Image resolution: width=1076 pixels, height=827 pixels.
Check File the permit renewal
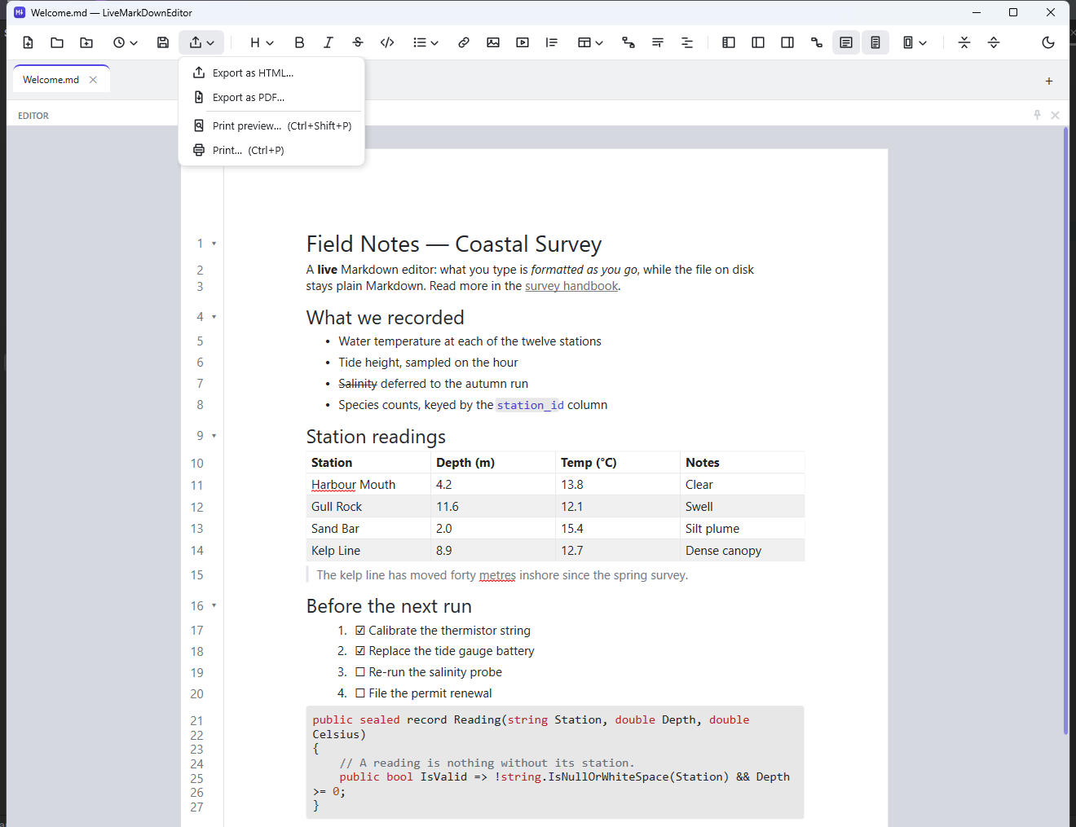click(x=360, y=693)
